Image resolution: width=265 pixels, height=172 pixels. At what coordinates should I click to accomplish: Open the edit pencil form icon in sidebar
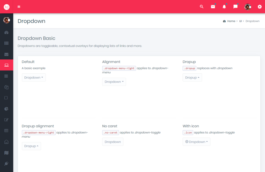click(x=6, y=120)
